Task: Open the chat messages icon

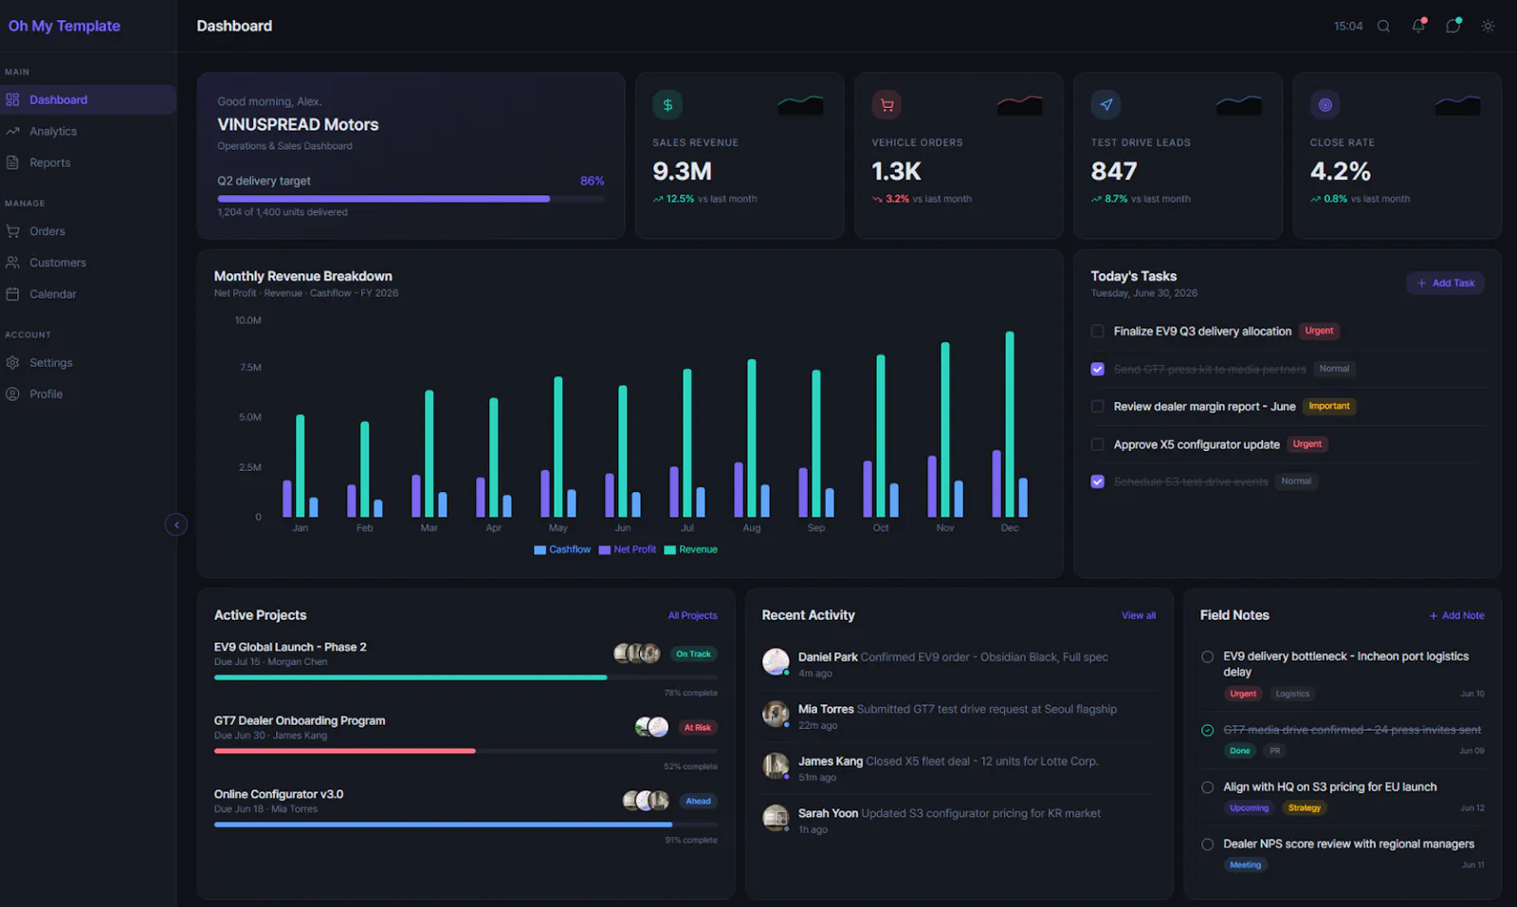Action: point(1453,27)
